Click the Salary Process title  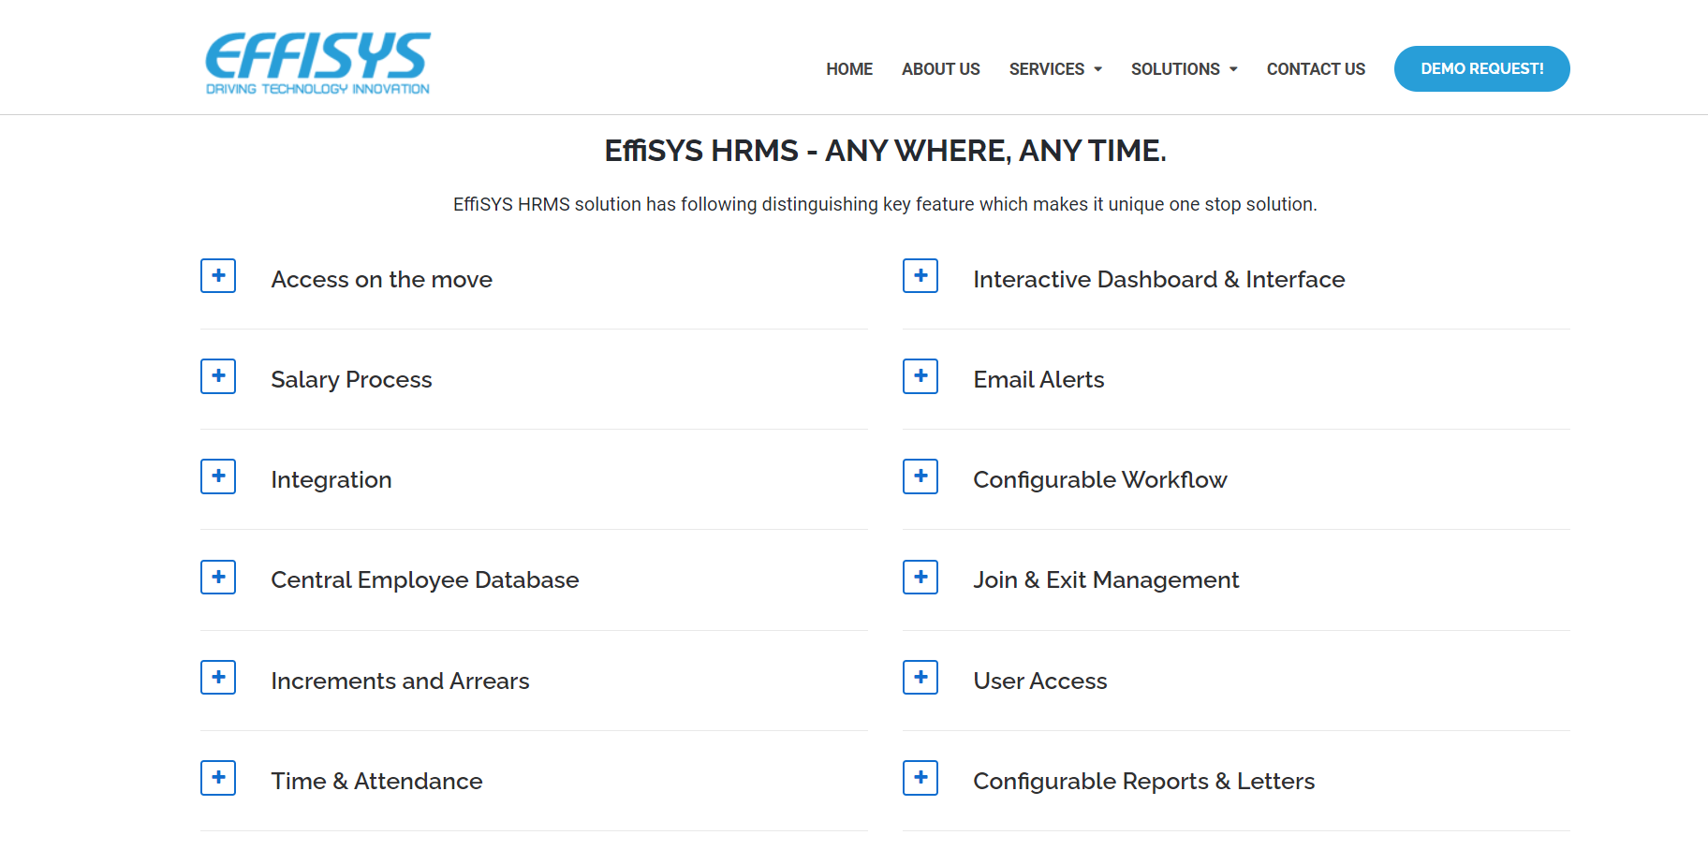351,380
